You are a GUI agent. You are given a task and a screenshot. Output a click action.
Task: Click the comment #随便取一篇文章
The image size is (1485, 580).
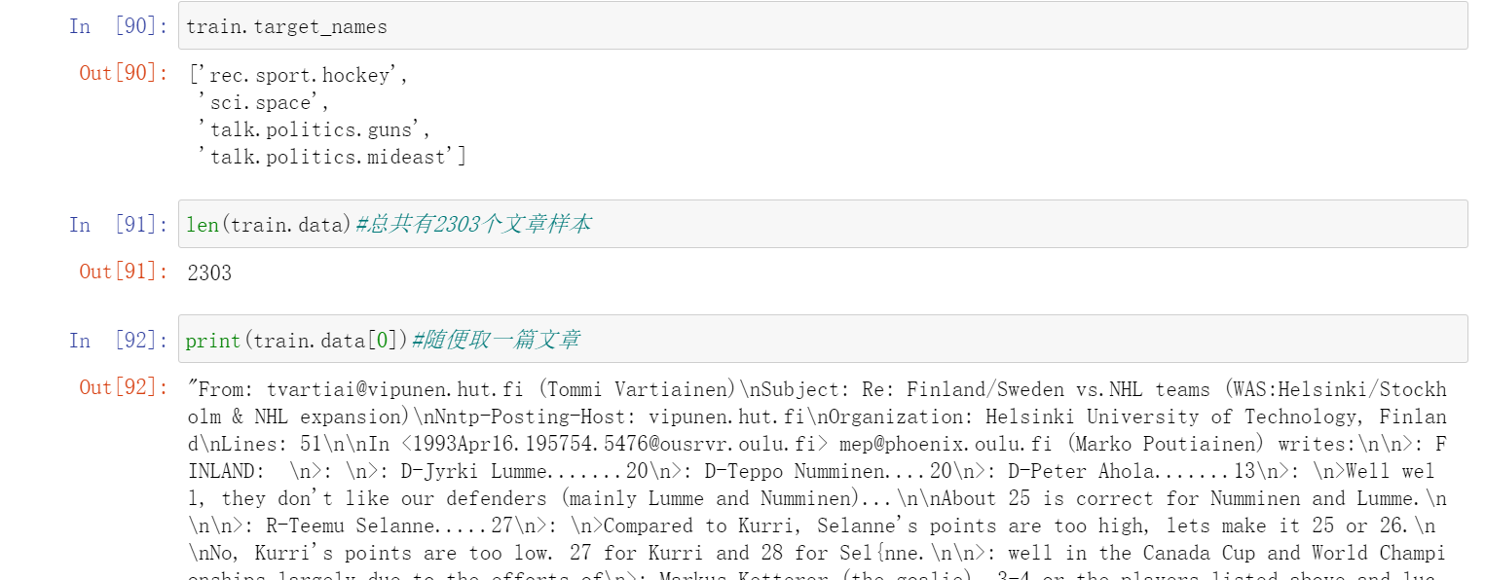point(496,340)
